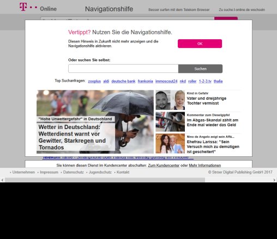Open the Wetter in Deutschland headline image
The width and height of the screenshot is (277, 239).
[95, 122]
